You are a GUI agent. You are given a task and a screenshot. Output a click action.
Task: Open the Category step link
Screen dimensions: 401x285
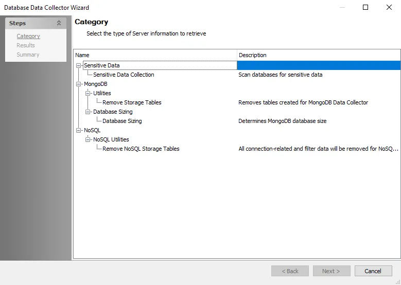coord(28,36)
